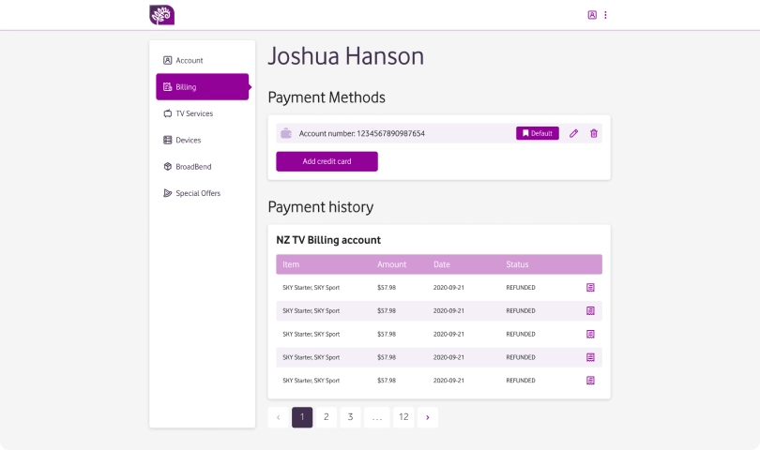760x450 pixels.
Task: Open the user profile icon in header
Action: [x=592, y=15]
